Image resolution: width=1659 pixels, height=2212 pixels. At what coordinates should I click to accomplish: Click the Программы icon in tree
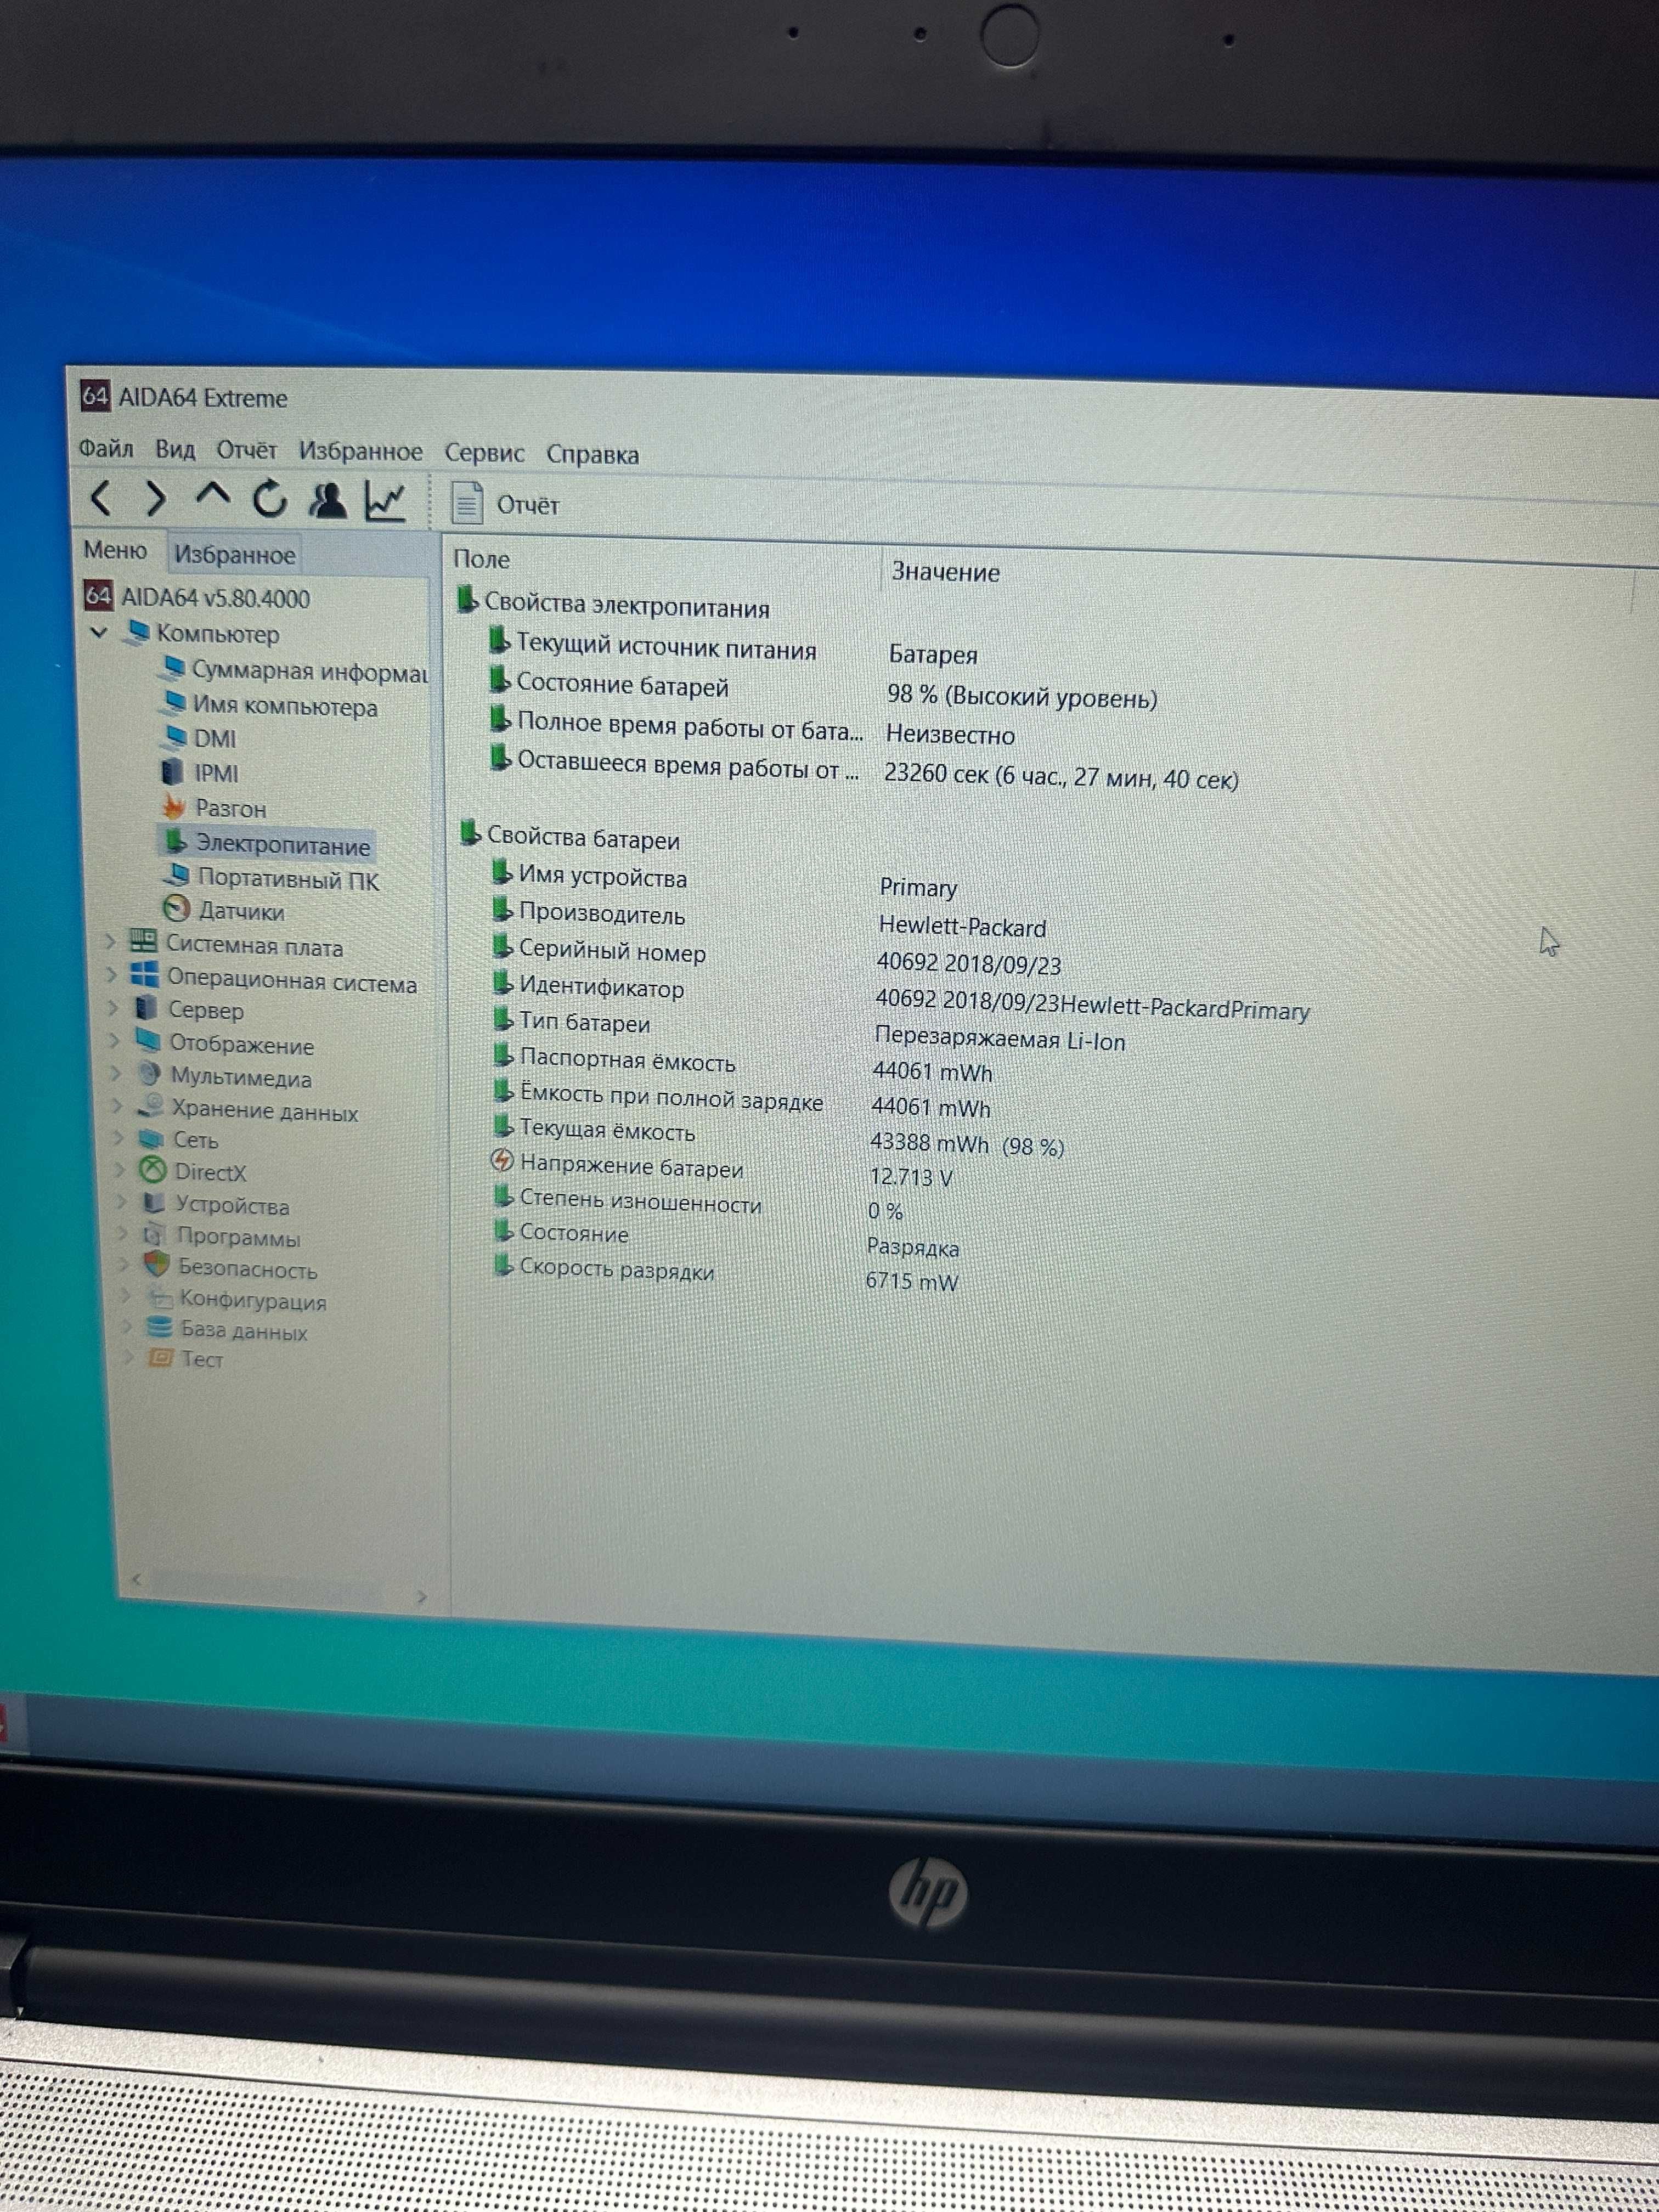[x=155, y=1234]
